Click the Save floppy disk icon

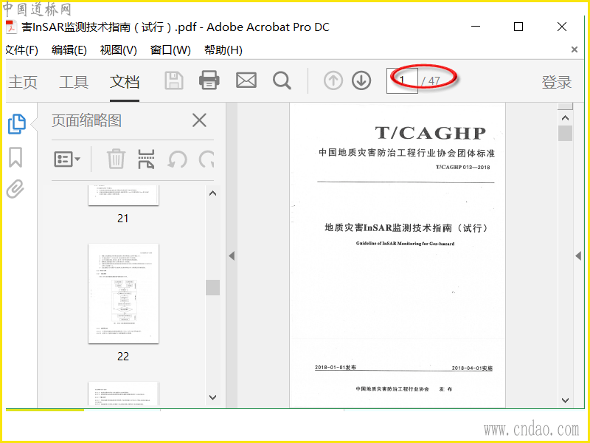click(174, 80)
